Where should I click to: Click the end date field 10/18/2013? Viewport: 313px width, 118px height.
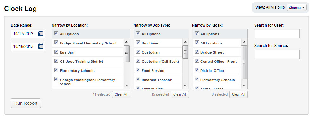[28, 46]
